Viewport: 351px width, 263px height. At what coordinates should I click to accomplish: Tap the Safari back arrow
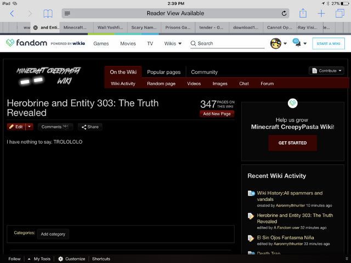coord(12,14)
